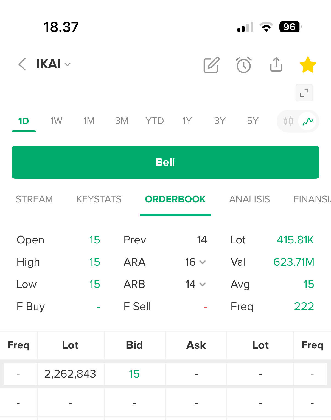Image resolution: width=331 pixels, height=420 pixels.
Task: Switch to the STREAM tab
Action: tap(34, 199)
